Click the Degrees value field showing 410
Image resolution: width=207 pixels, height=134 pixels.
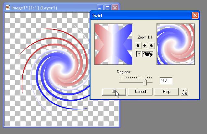pyautogui.click(x=166, y=81)
